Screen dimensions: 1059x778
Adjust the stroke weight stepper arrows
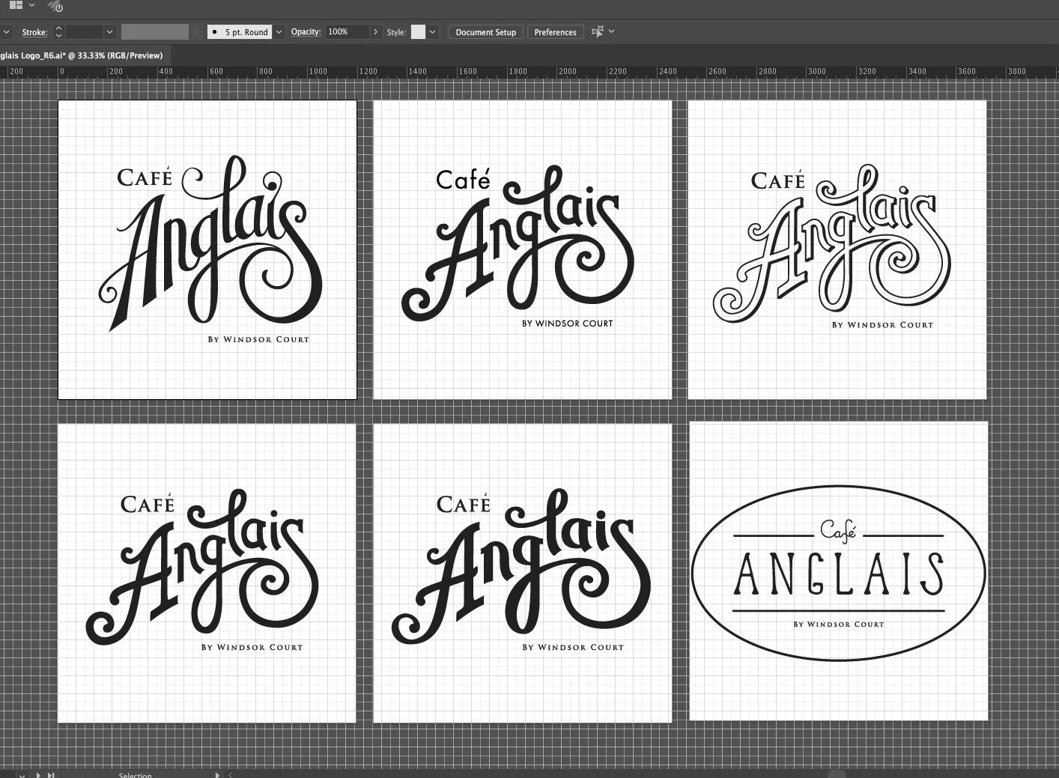[x=58, y=32]
